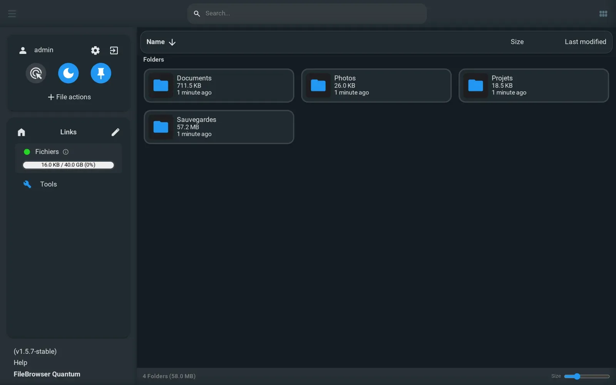616x385 pixels.
Task: Click FileBrowser Quantum link
Action: click(x=47, y=374)
